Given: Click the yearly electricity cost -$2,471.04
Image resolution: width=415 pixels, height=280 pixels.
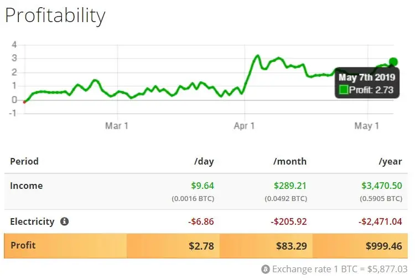Looking at the screenshot, I should [x=380, y=221].
